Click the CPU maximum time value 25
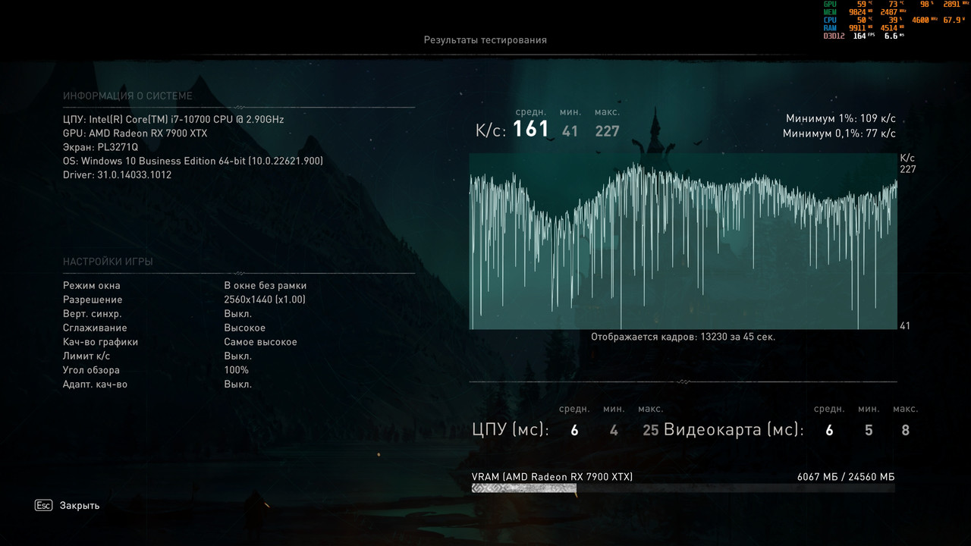 point(650,431)
